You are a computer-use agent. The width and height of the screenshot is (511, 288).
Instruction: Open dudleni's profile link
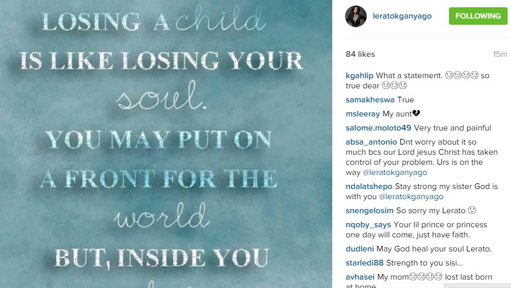pos(360,249)
